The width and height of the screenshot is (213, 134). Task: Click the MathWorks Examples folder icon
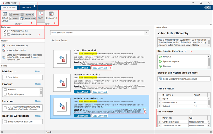pyautogui.click(x=9, y=35)
